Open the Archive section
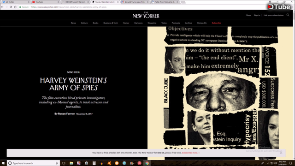The image size is (295, 166). click(189, 23)
